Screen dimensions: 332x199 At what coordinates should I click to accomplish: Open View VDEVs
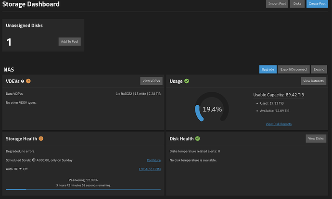point(151,81)
